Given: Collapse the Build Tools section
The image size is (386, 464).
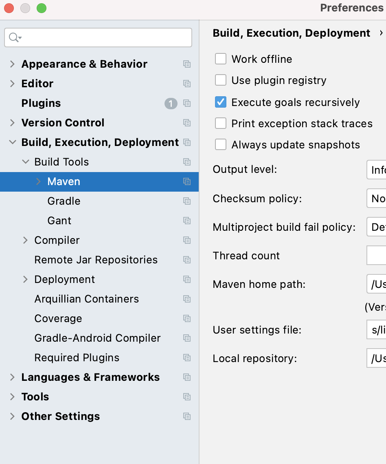Looking at the screenshot, I should (x=26, y=162).
